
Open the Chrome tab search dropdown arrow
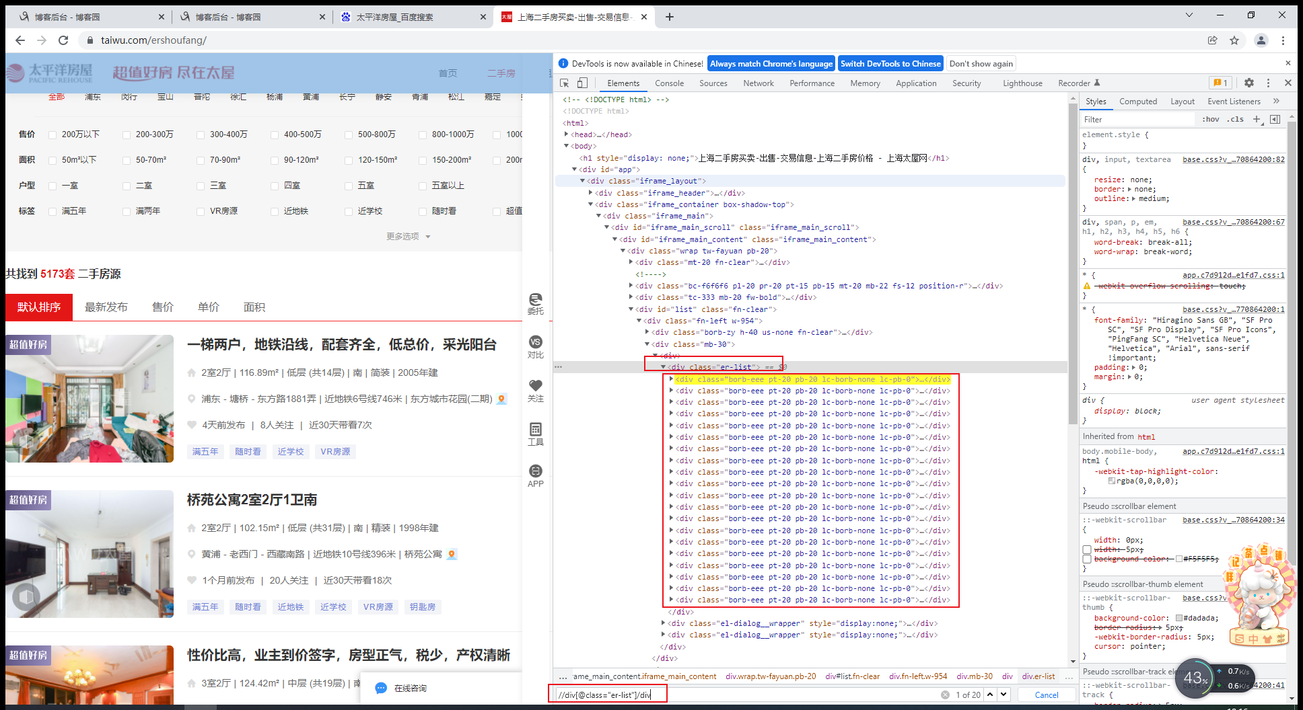[1189, 15]
